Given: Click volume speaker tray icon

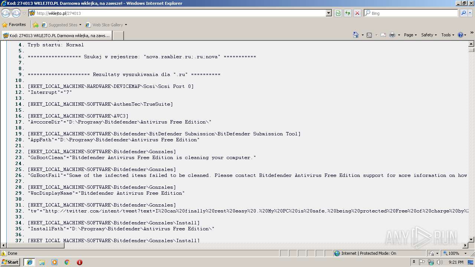Looking at the screenshot, I should click(439, 262).
